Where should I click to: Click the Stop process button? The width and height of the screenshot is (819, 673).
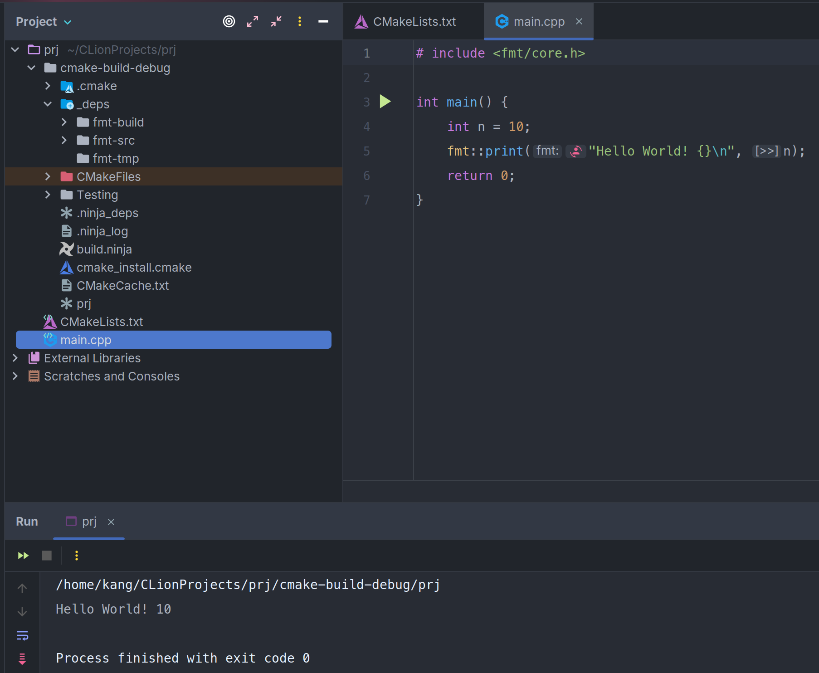(47, 556)
